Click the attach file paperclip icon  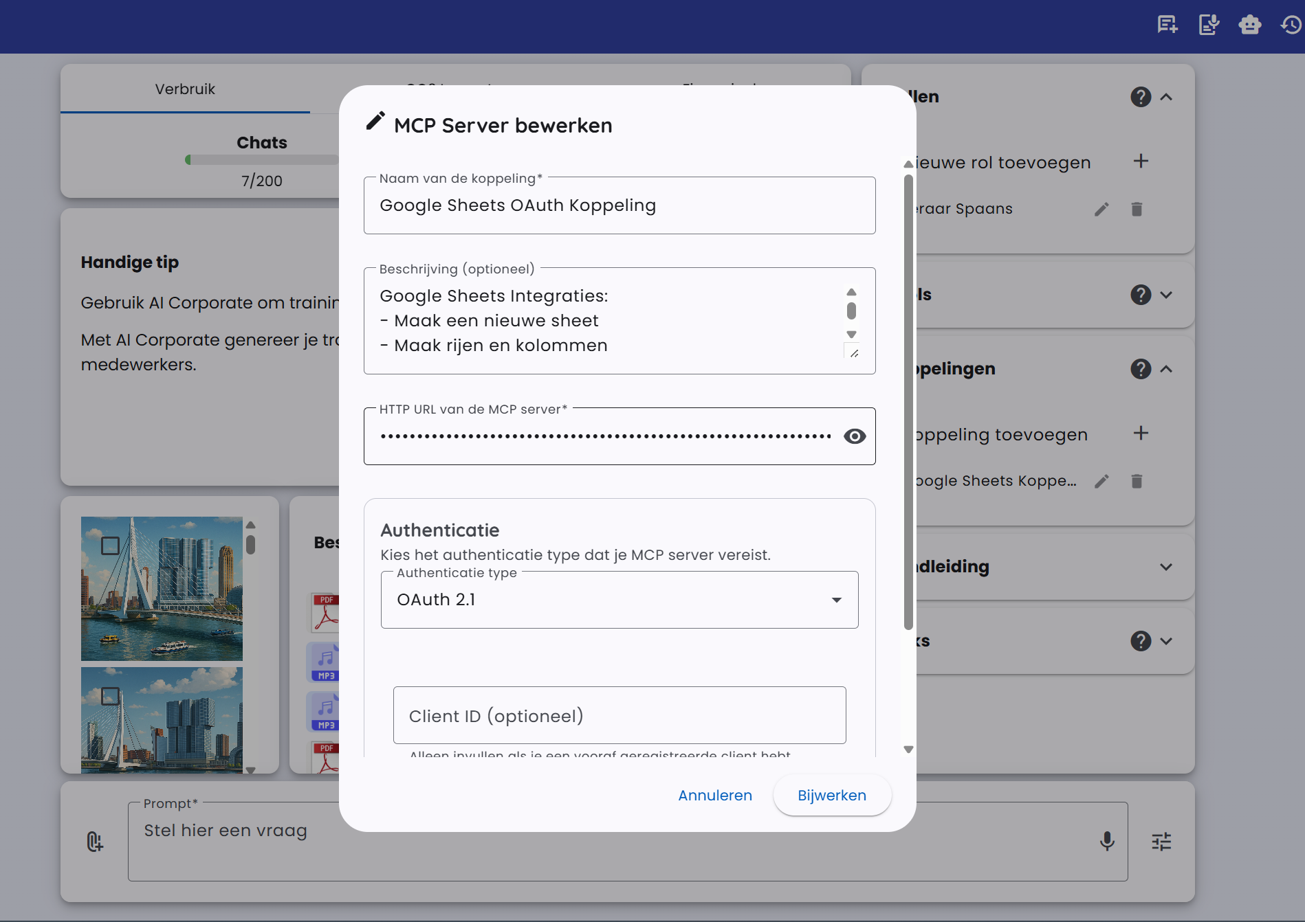click(x=95, y=841)
